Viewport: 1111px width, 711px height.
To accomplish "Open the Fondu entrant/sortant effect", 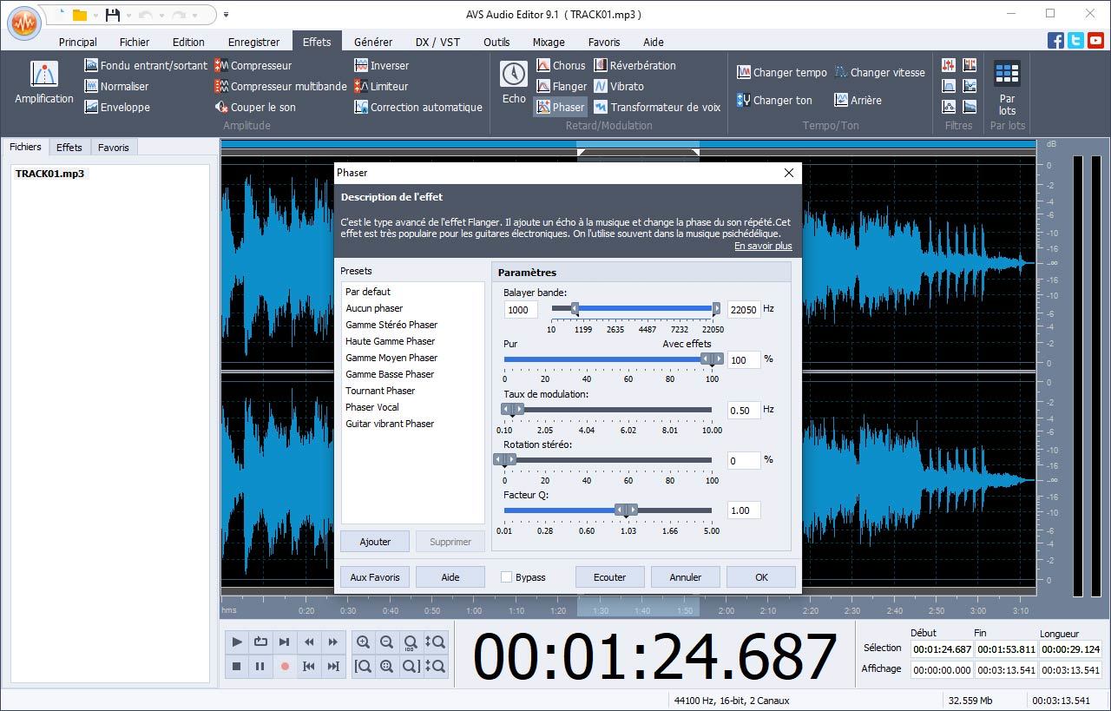I will click(x=146, y=65).
